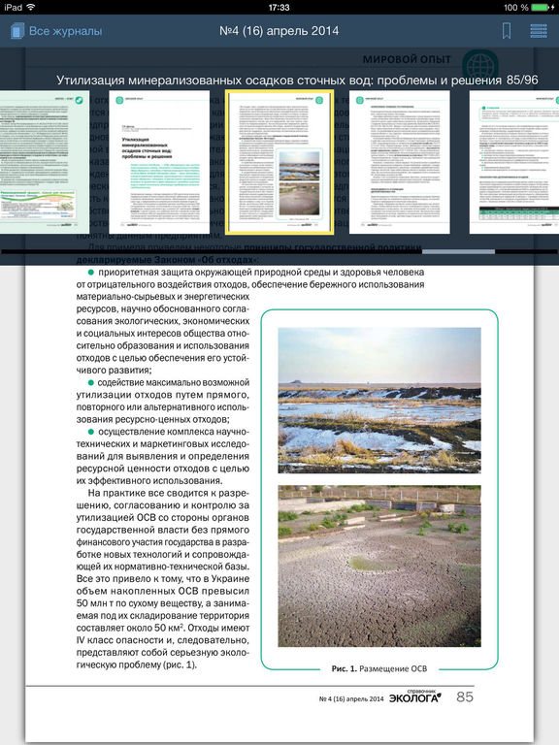
Task: Tap the Wi-Fi status icon
Action: 31,7
